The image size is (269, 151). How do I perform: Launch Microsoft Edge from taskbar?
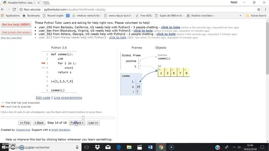(x=119, y=147)
